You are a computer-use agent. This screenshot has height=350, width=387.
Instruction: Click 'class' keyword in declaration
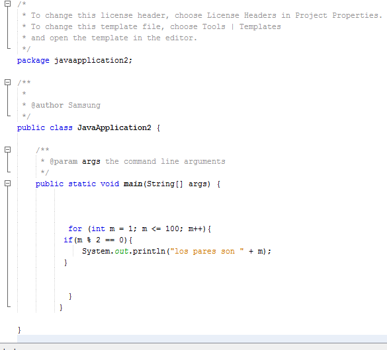point(62,128)
